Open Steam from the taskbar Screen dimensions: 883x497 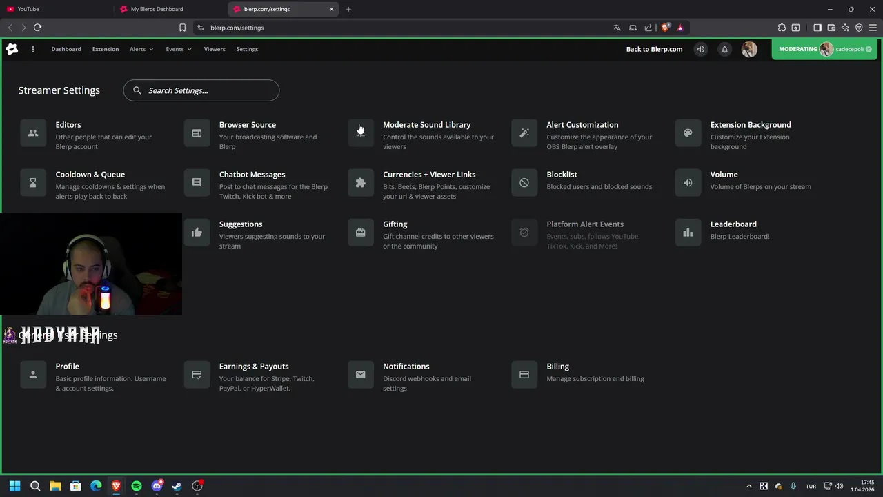coord(177,486)
